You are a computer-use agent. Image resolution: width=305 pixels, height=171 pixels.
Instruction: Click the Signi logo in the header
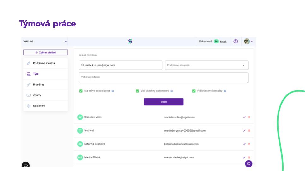point(130,41)
